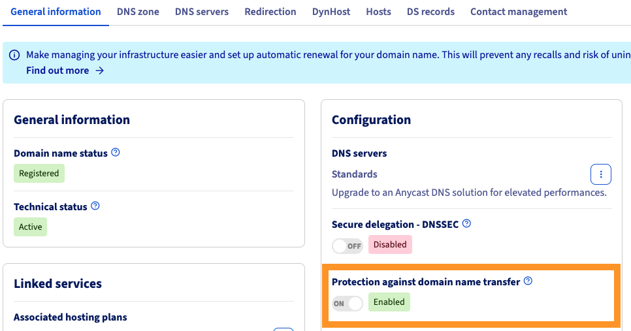
Task: Follow the Find out more link
Action: coord(65,71)
